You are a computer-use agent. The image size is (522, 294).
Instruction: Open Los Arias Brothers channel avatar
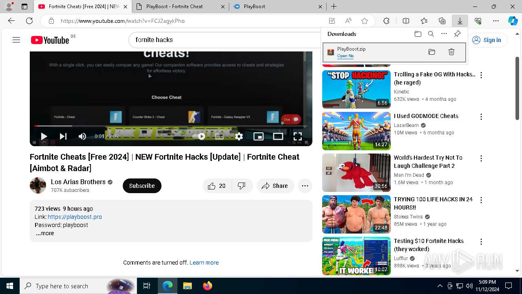click(x=38, y=185)
